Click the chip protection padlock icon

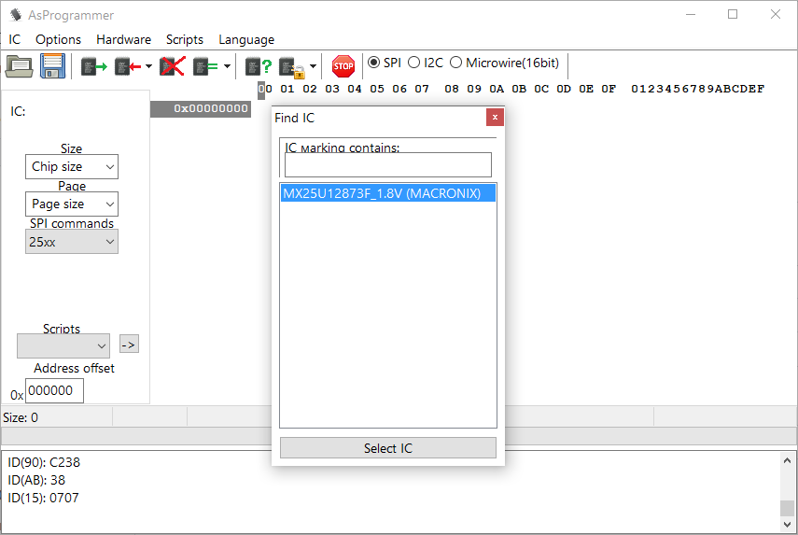292,66
